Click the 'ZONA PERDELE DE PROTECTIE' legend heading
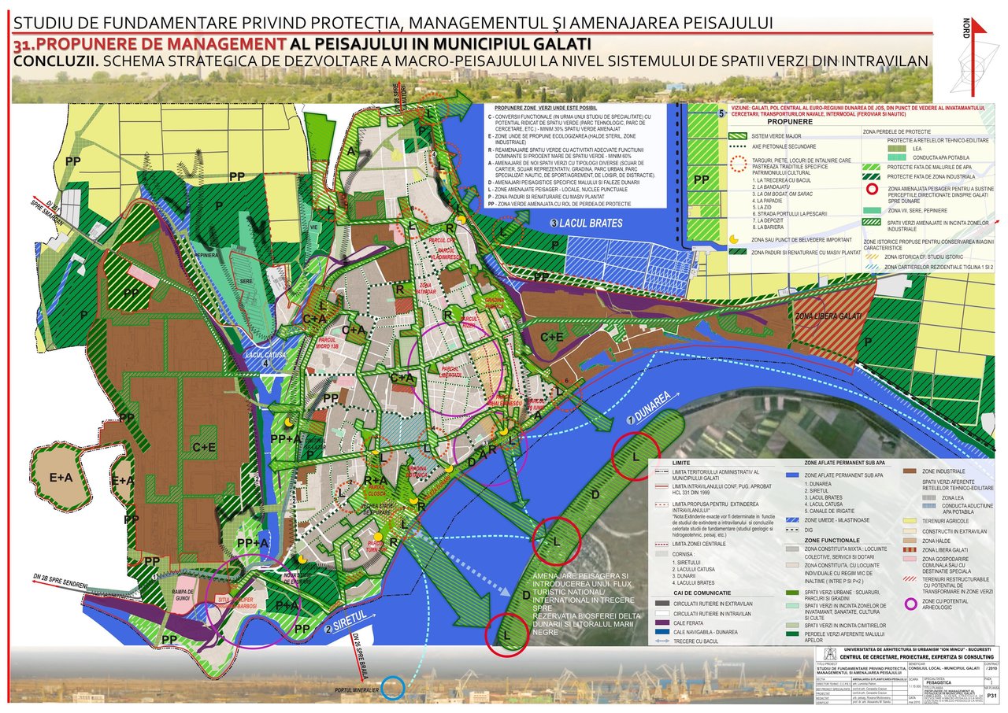Screen dimensions: 1008x713 click(897, 131)
